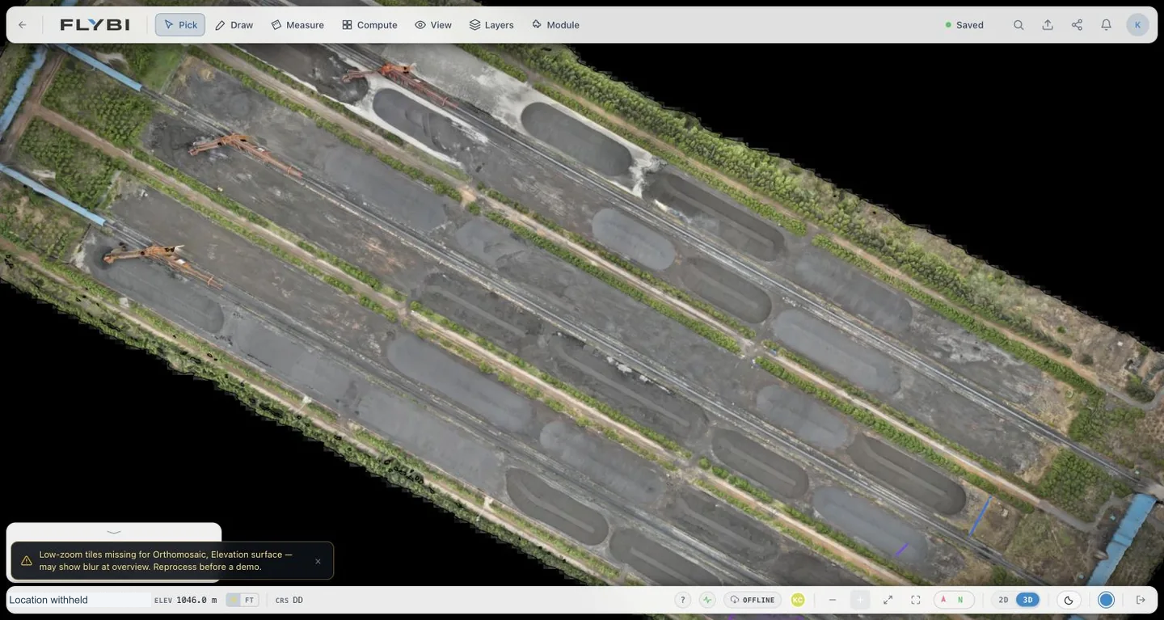Zoom in with the plus button
The image size is (1164, 620).
(860, 600)
